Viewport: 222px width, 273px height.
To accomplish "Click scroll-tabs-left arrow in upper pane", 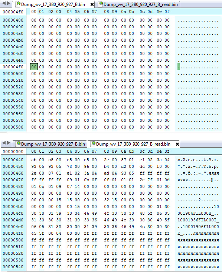I will point(3,3).
